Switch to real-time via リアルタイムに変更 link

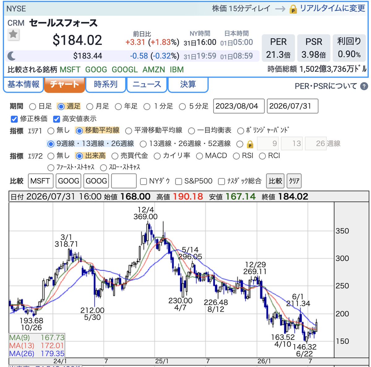332,8
